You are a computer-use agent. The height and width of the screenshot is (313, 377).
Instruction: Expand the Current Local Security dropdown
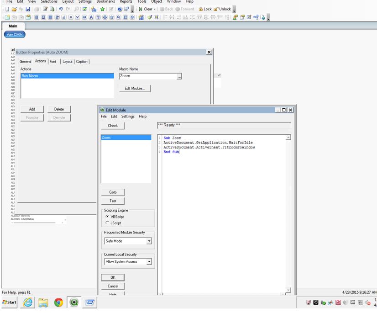(149, 262)
